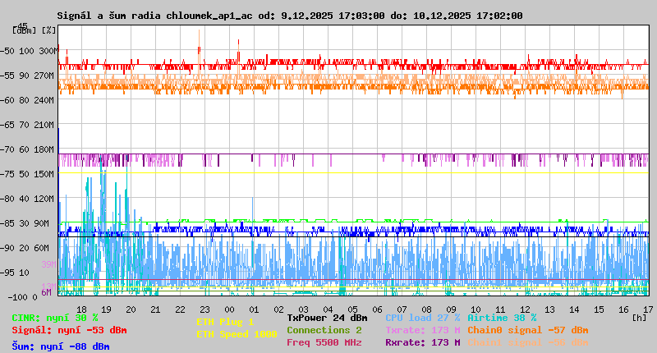
Task: Click the '-50 100 300M' y-axis label
Action: tap(29, 51)
